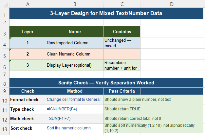Select column B header
This screenshot has width=205, height=135.
pyautogui.click(x=75, y=4)
